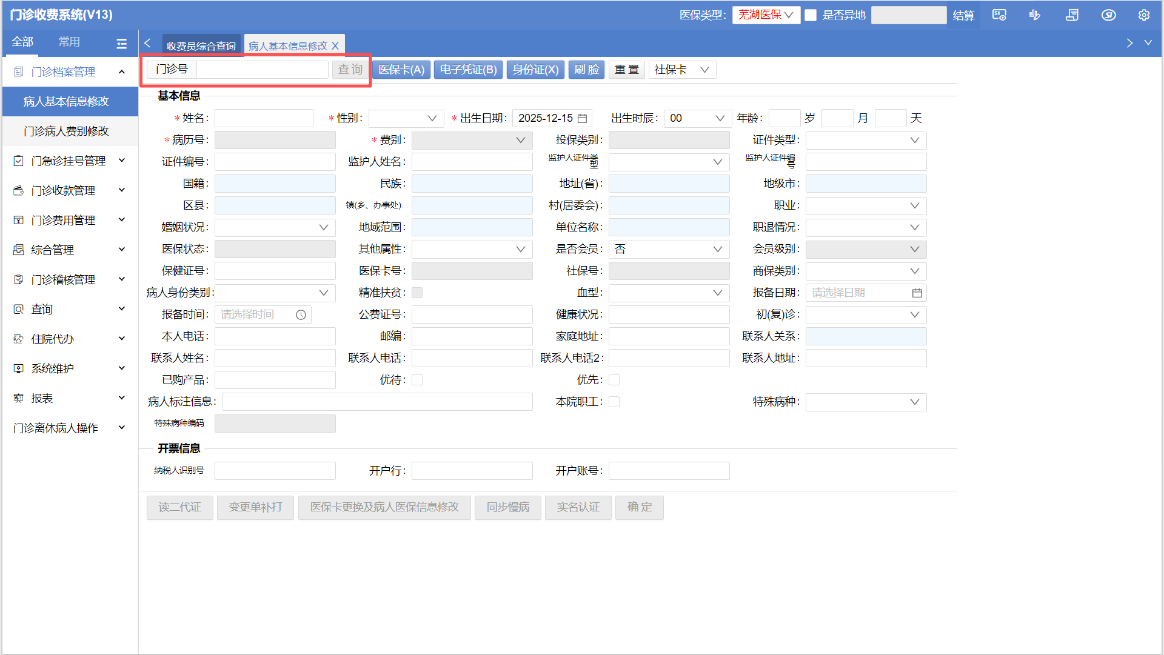Expand the 性别 dropdown

point(406,119)
